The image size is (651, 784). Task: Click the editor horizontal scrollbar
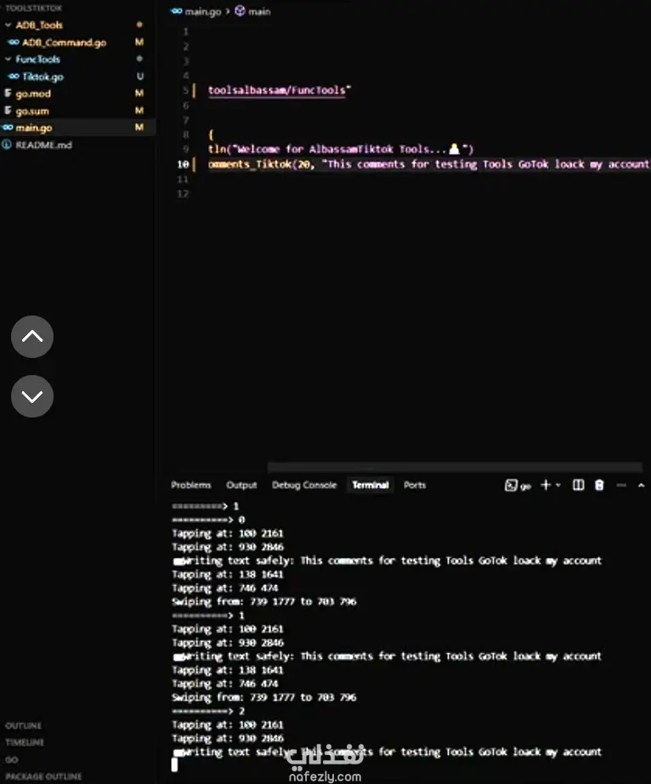click(x=455, y=467)
